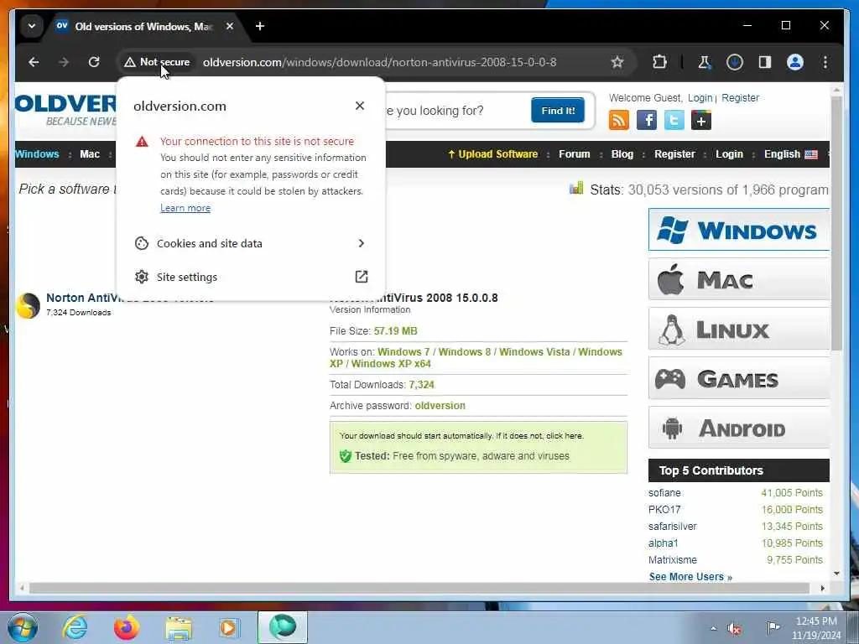Click the download 'click here' link text
This screenshot has width=859, height=644.
[564, 436]
